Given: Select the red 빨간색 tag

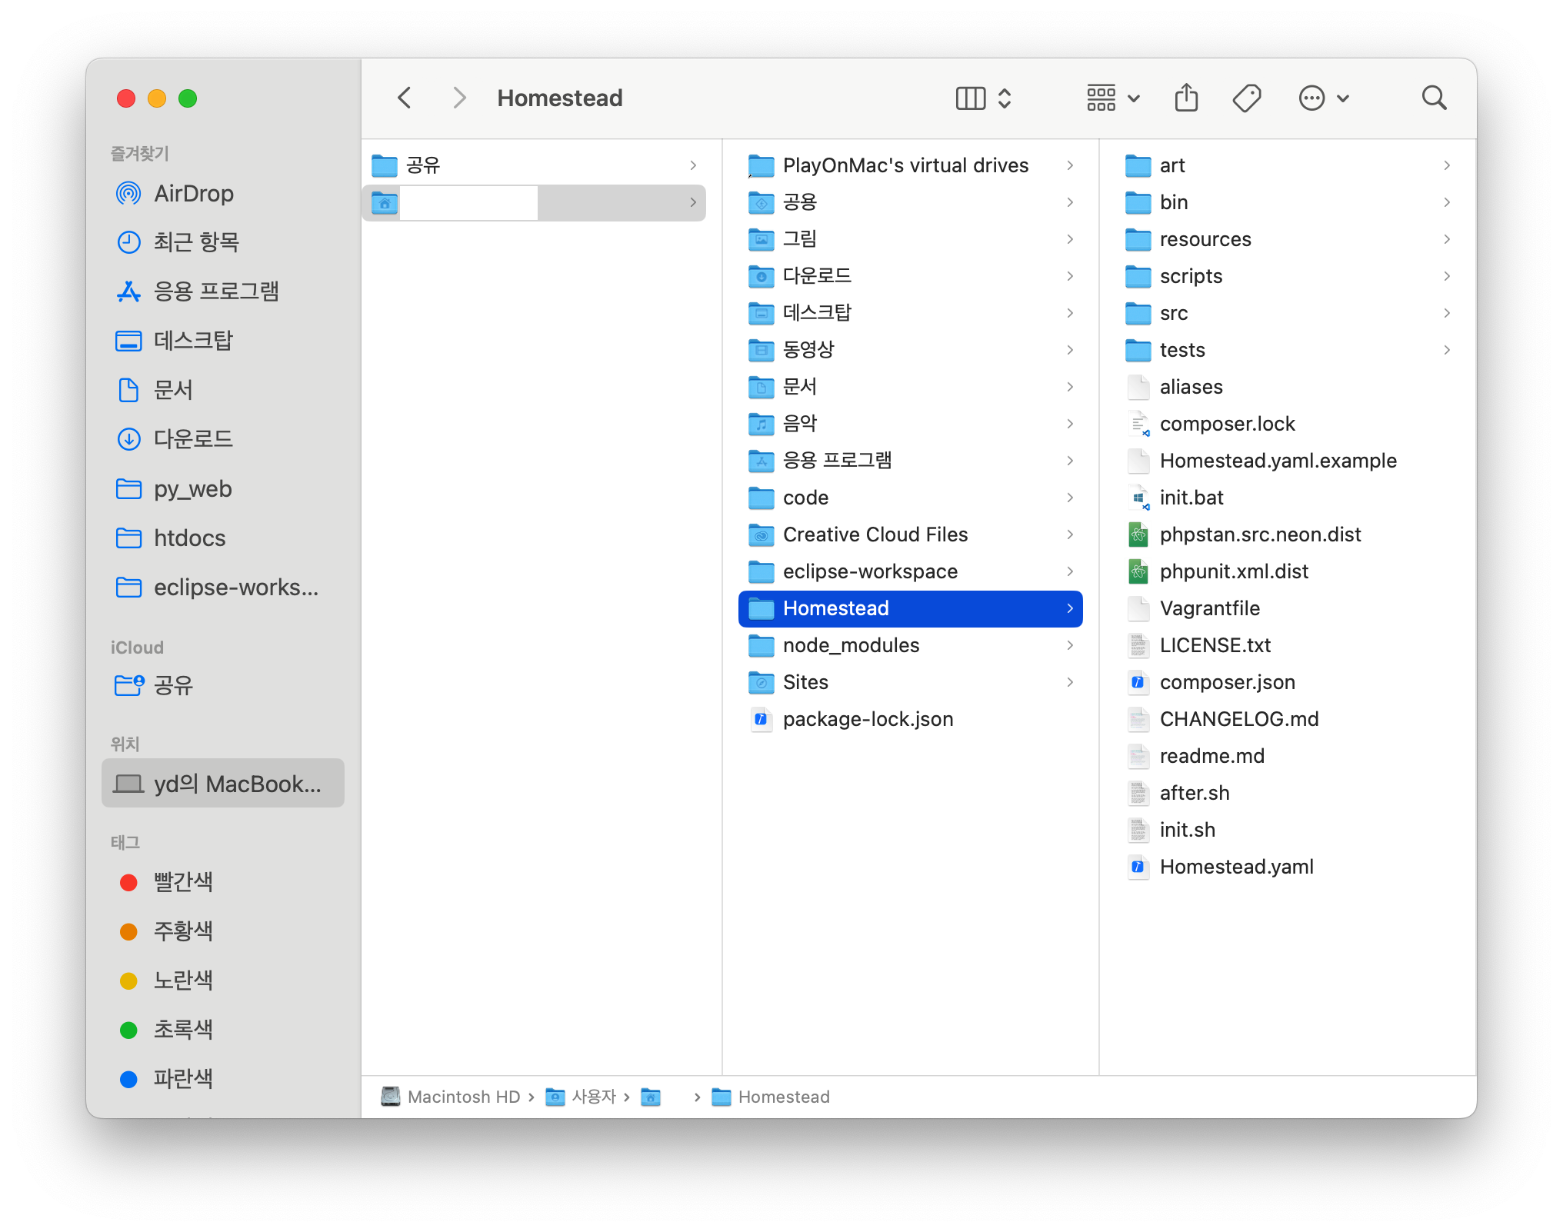Looking at the screenshot, I should tap(182, 882).
